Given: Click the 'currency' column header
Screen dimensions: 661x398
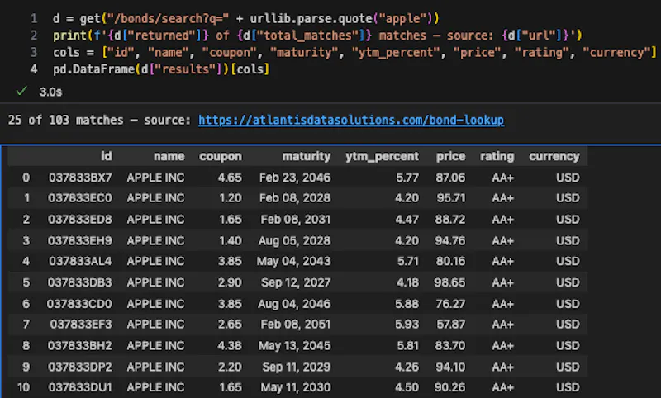Looking at the screenshot, I should 554,156.
